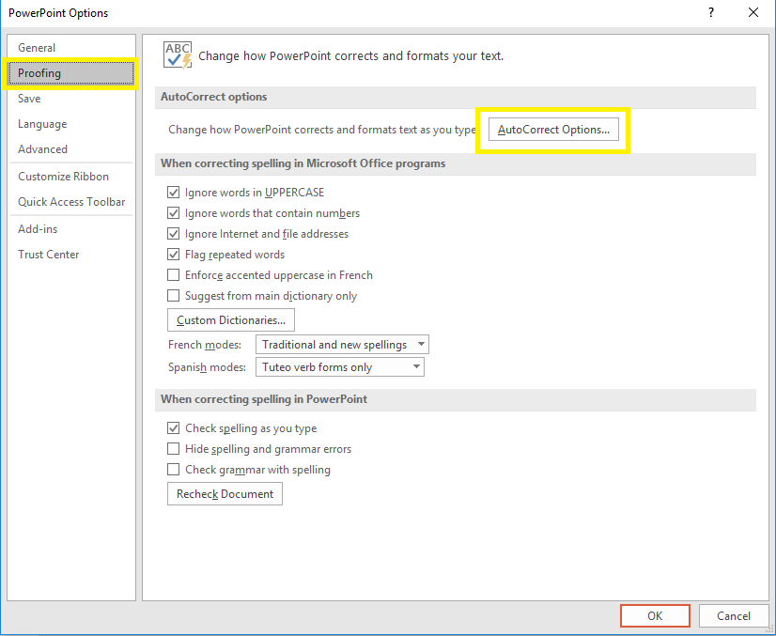Click the ABC proofing icon
The image size is (776, 636).
click(x=178, y=54)
